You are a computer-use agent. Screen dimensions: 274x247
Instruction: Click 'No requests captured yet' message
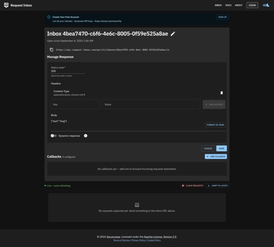137,211
